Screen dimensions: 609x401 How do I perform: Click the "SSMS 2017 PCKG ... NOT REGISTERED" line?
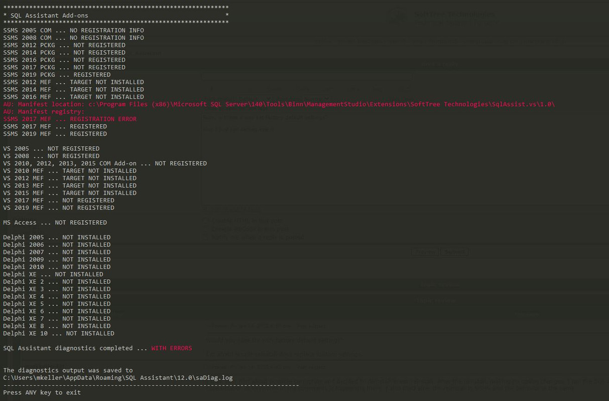pos(64,67)
